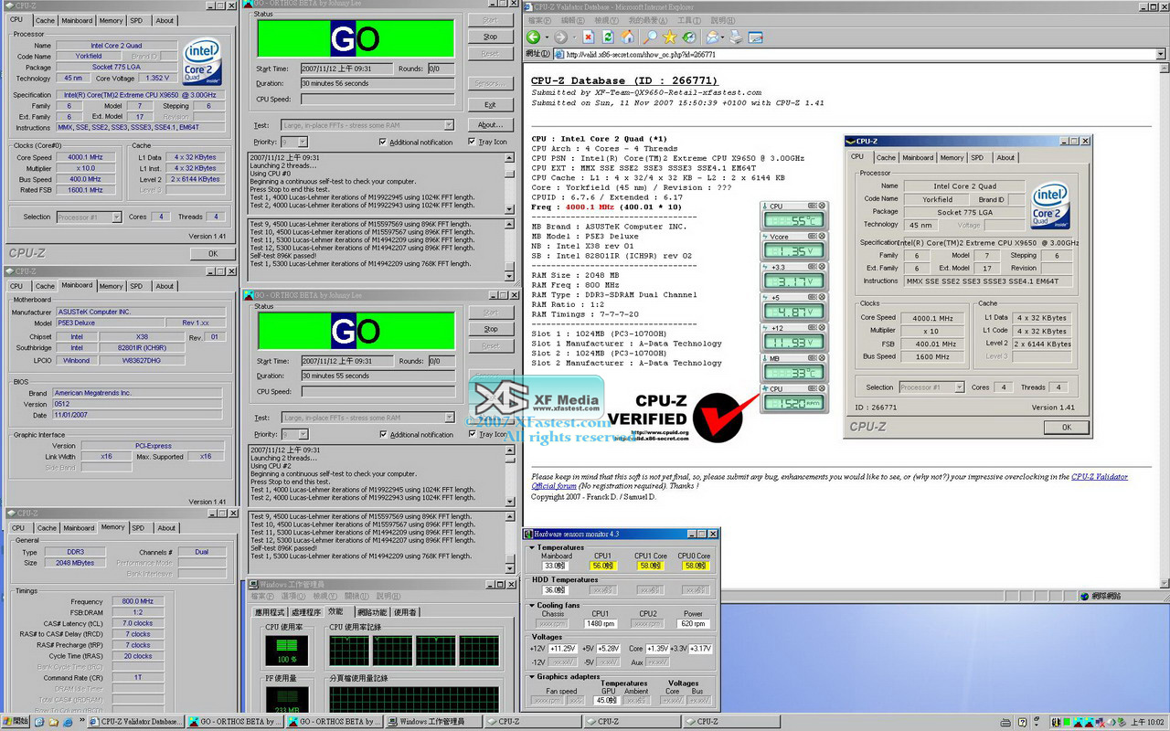
Task: Toggle Tray Icon checkbox in upper ORTHOS window
Action: [472, 143]
